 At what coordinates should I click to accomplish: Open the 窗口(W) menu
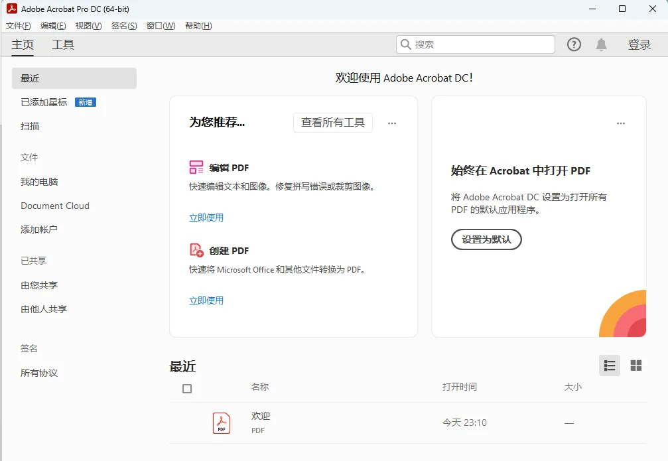(x=161, y=26)
